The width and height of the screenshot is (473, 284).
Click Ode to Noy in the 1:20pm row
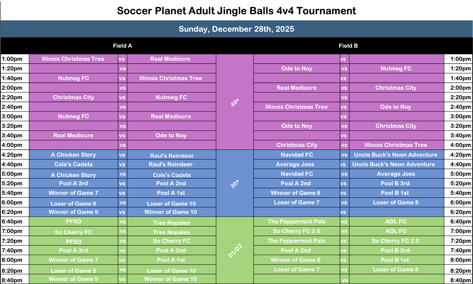point(297,69)
